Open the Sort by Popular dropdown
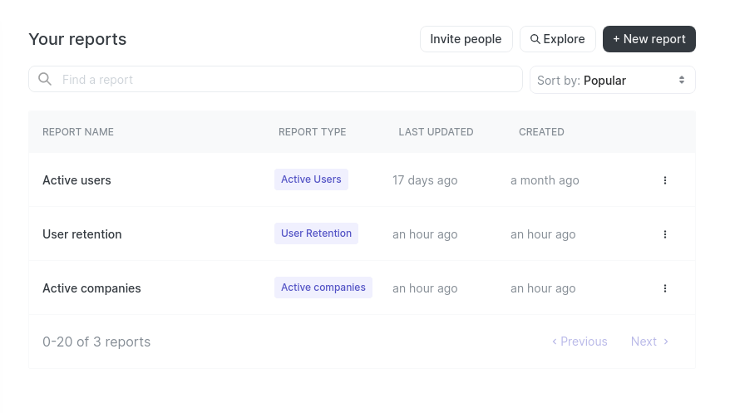This screenshot has height=413, width=730. 613,80
